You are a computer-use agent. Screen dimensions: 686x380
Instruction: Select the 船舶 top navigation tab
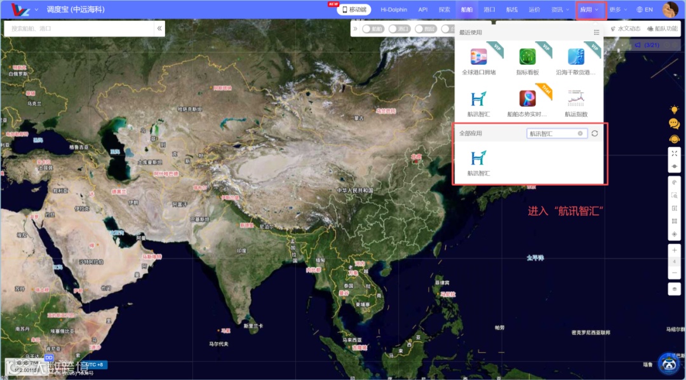[467, 10]
